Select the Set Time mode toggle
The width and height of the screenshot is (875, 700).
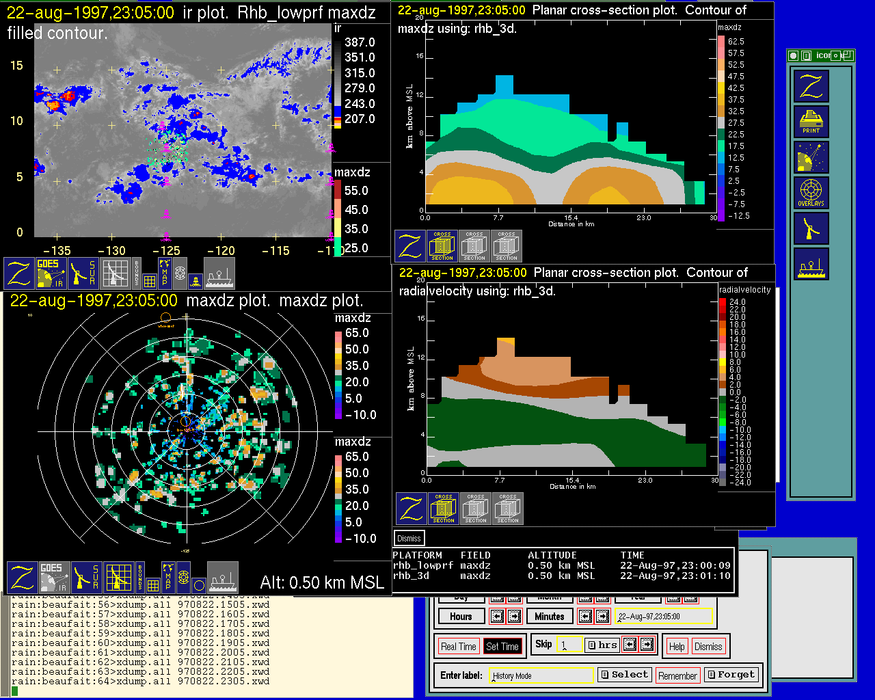coord(502,647)
